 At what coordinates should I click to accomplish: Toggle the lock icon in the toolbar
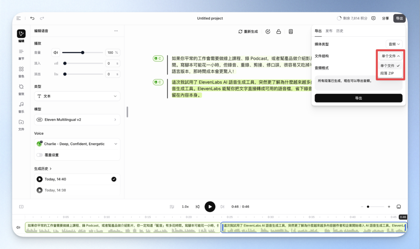click(x=278, y=32)
